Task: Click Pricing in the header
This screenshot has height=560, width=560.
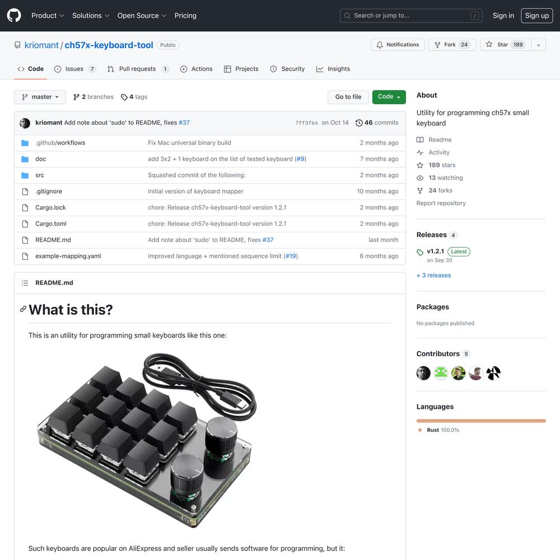Action: 185,16
